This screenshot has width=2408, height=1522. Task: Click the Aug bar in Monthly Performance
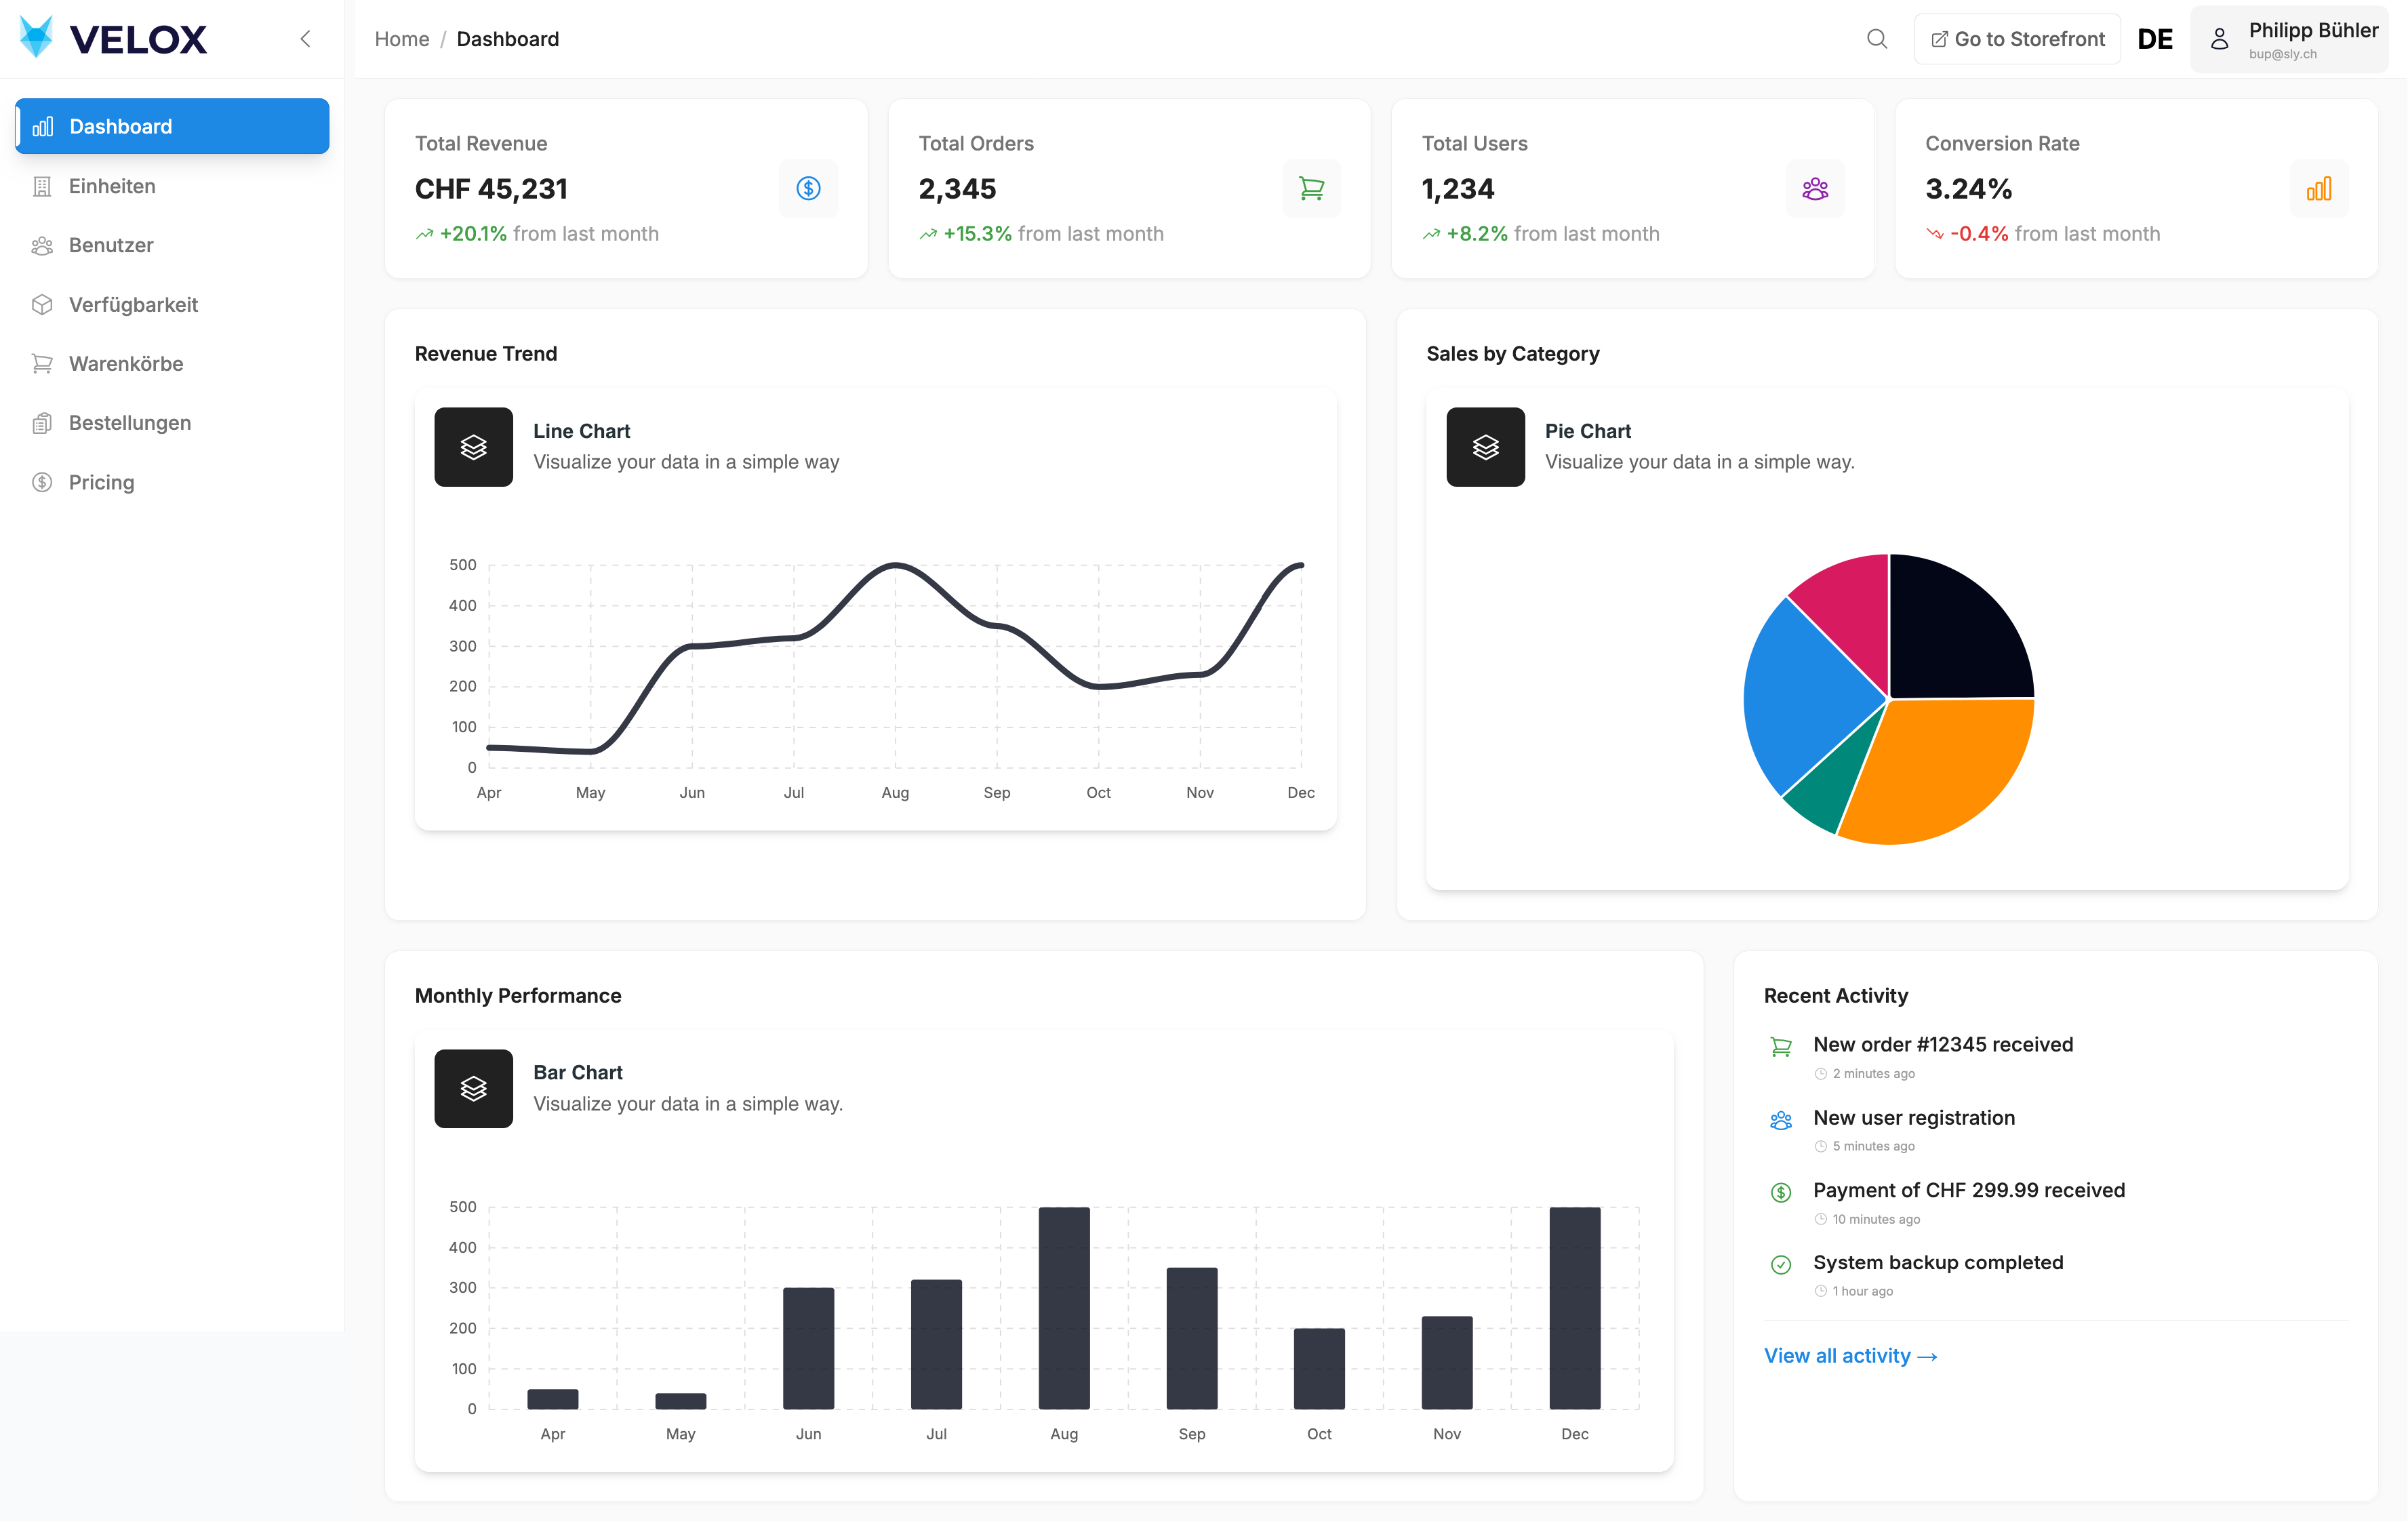[1063, 1307]
